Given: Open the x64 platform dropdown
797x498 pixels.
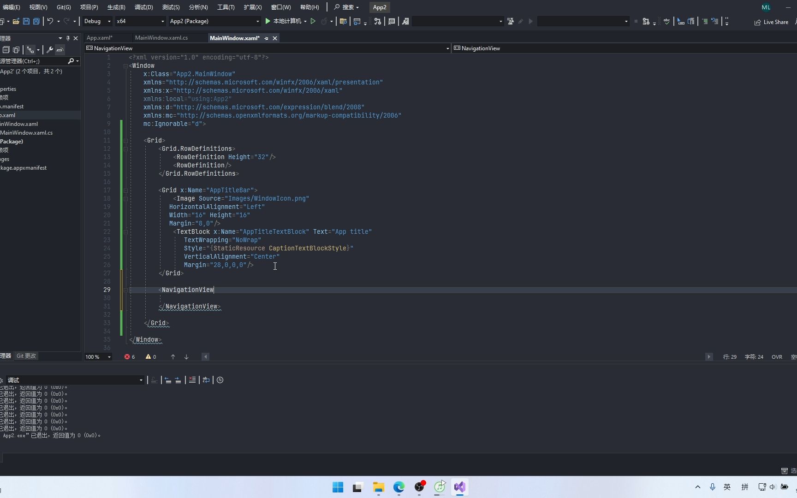Looking at the screenshot, I should (140, 21).
